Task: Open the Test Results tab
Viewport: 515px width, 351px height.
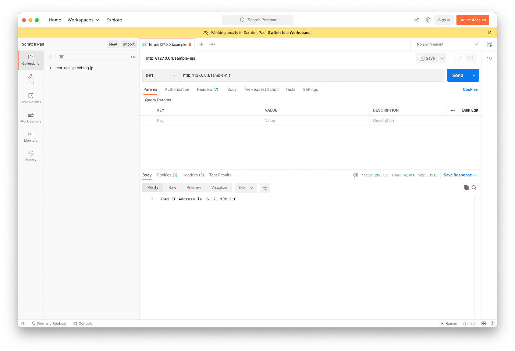Action: 220,175
